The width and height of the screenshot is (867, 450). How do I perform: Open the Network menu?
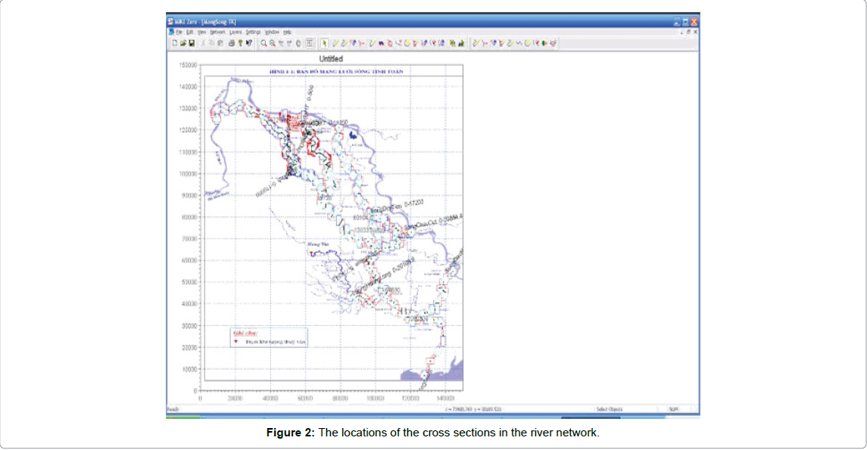pos(217,33)
